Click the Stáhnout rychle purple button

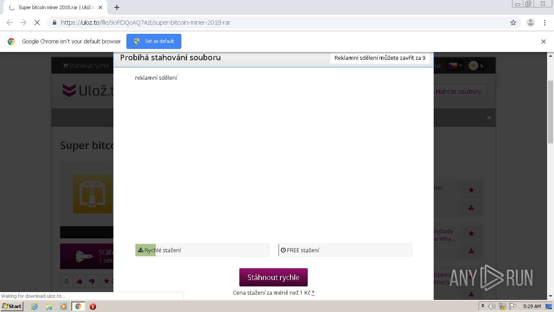pos(274,277)
